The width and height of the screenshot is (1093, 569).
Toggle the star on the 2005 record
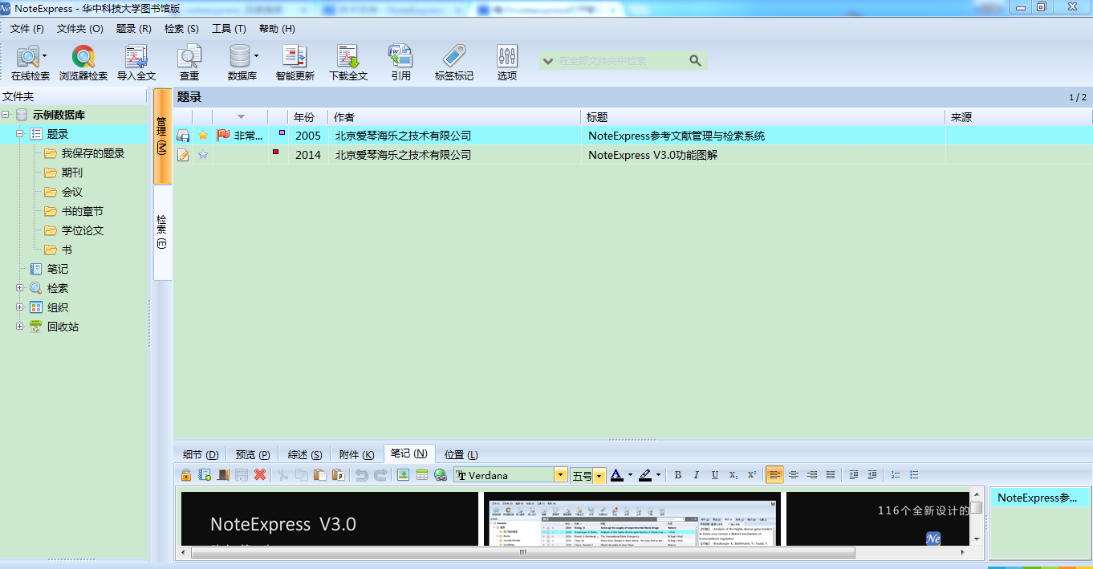[x=203, y=136]
